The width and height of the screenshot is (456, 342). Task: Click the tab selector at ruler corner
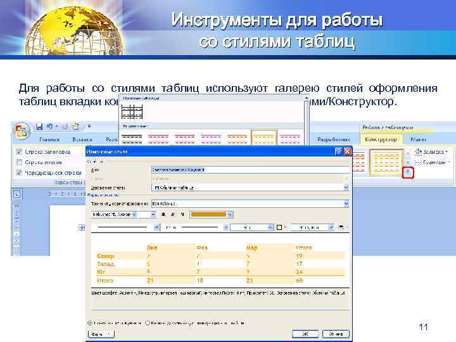click(x=17, y=194)
